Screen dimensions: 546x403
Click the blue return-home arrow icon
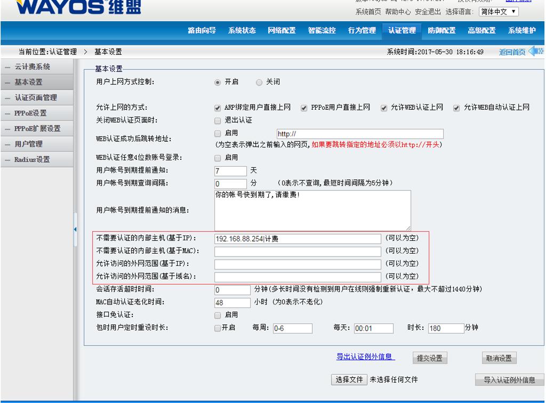535,51
